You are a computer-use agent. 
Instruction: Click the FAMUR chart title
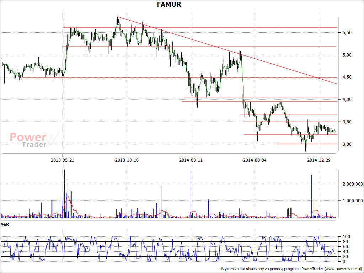pyautogui.click(x=169, y=4)
